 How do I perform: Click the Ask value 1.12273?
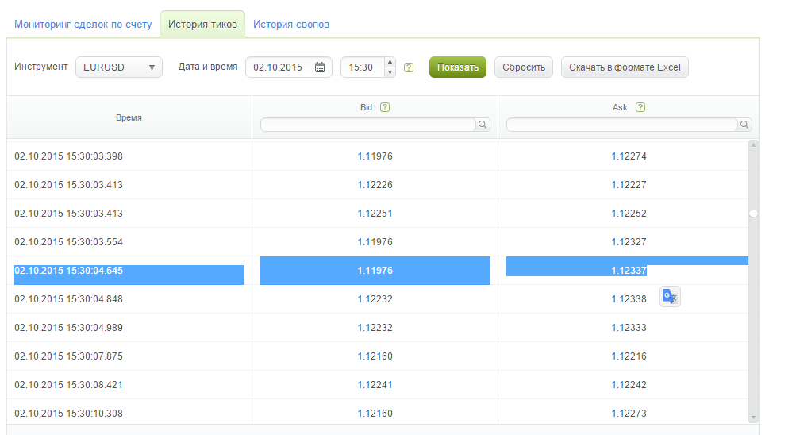629,414
